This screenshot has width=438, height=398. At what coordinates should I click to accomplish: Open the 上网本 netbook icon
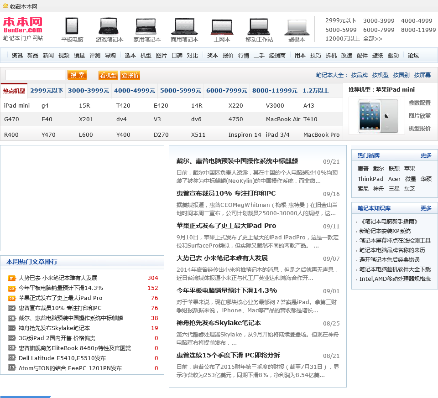(222, 27)
